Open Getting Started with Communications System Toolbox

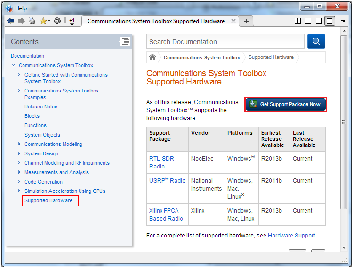click(x=66, y=78)
